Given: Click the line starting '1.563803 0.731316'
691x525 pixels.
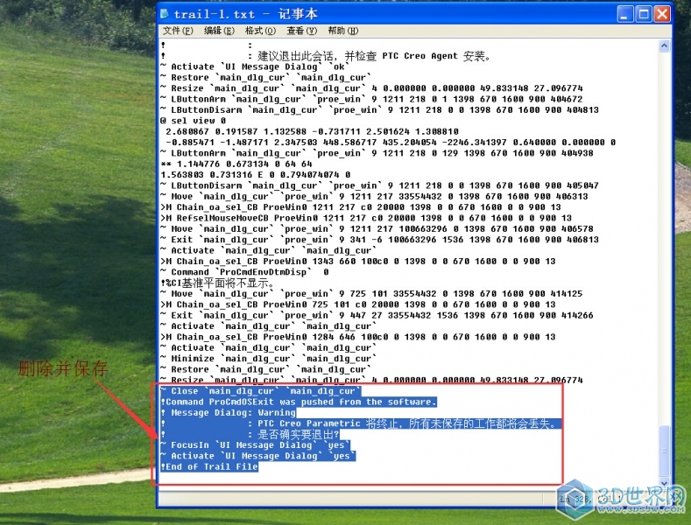Looking at the screenshot, I should (x=256, y=175).
